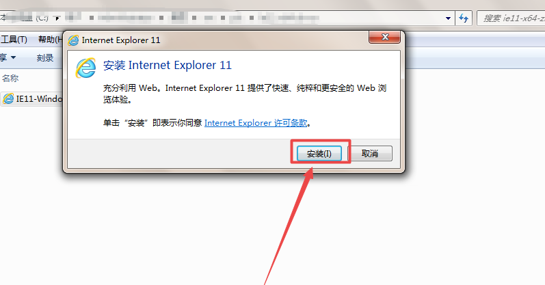Click the Internet Explorer 11 dialog title text

point(121,40)
